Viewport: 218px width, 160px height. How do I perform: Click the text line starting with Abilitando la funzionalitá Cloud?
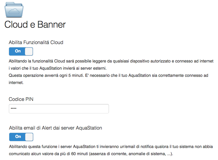111,61
